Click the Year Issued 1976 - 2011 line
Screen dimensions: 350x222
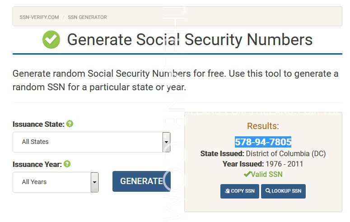[263, 164]
